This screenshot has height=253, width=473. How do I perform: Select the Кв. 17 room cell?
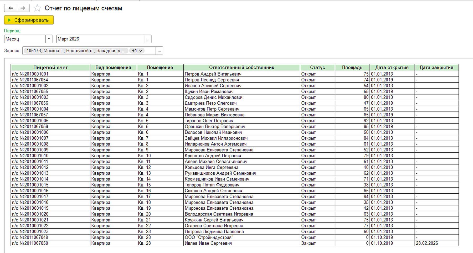coord(160,197)
